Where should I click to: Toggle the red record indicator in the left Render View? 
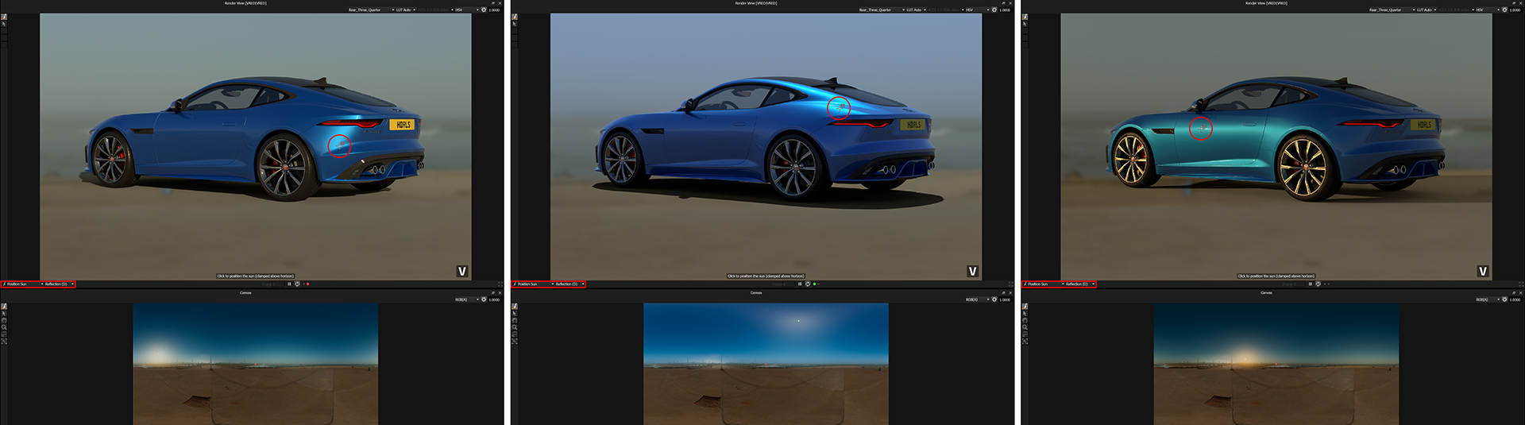click(308, 284)
